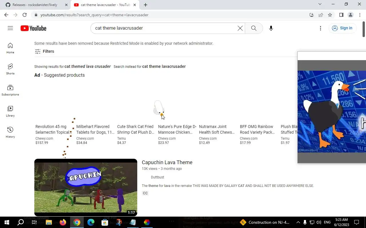366x228 pixels.
Task: Open the Chrome profile avatar
Action: [351, 15]
